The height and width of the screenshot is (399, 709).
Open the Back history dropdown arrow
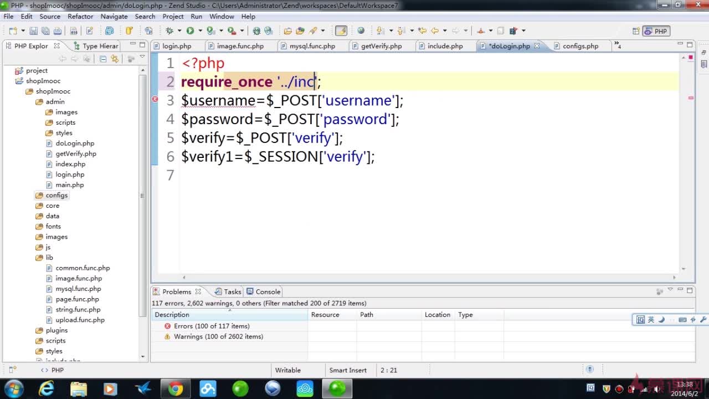[445, 31]
